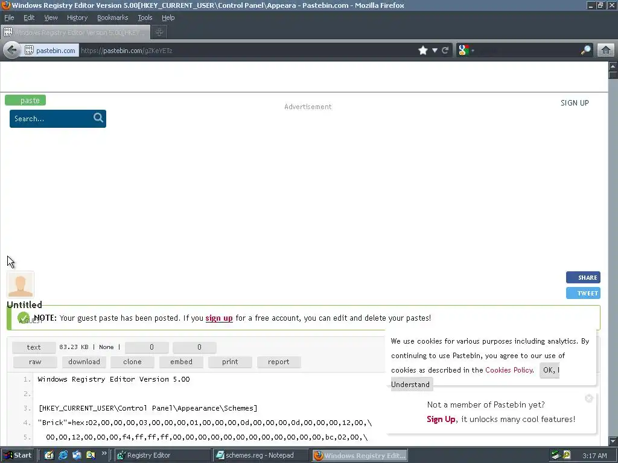
Task: Switch to schemes.reg Notepad taskbar window
Action: click(260, 456)
